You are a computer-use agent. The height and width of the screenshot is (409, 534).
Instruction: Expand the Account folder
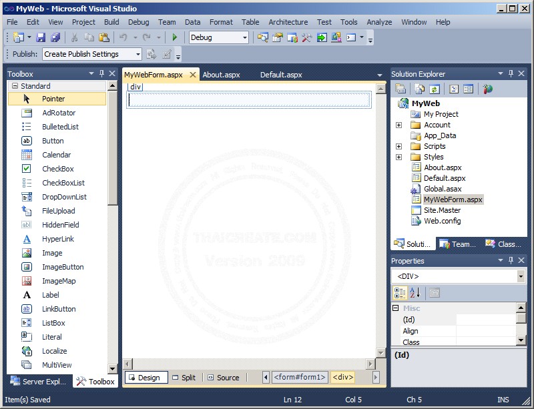pos(398,125)
